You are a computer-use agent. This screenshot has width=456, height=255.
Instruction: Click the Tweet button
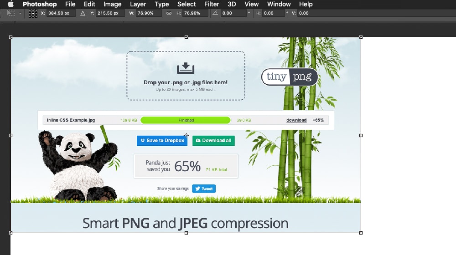(204, 189)
